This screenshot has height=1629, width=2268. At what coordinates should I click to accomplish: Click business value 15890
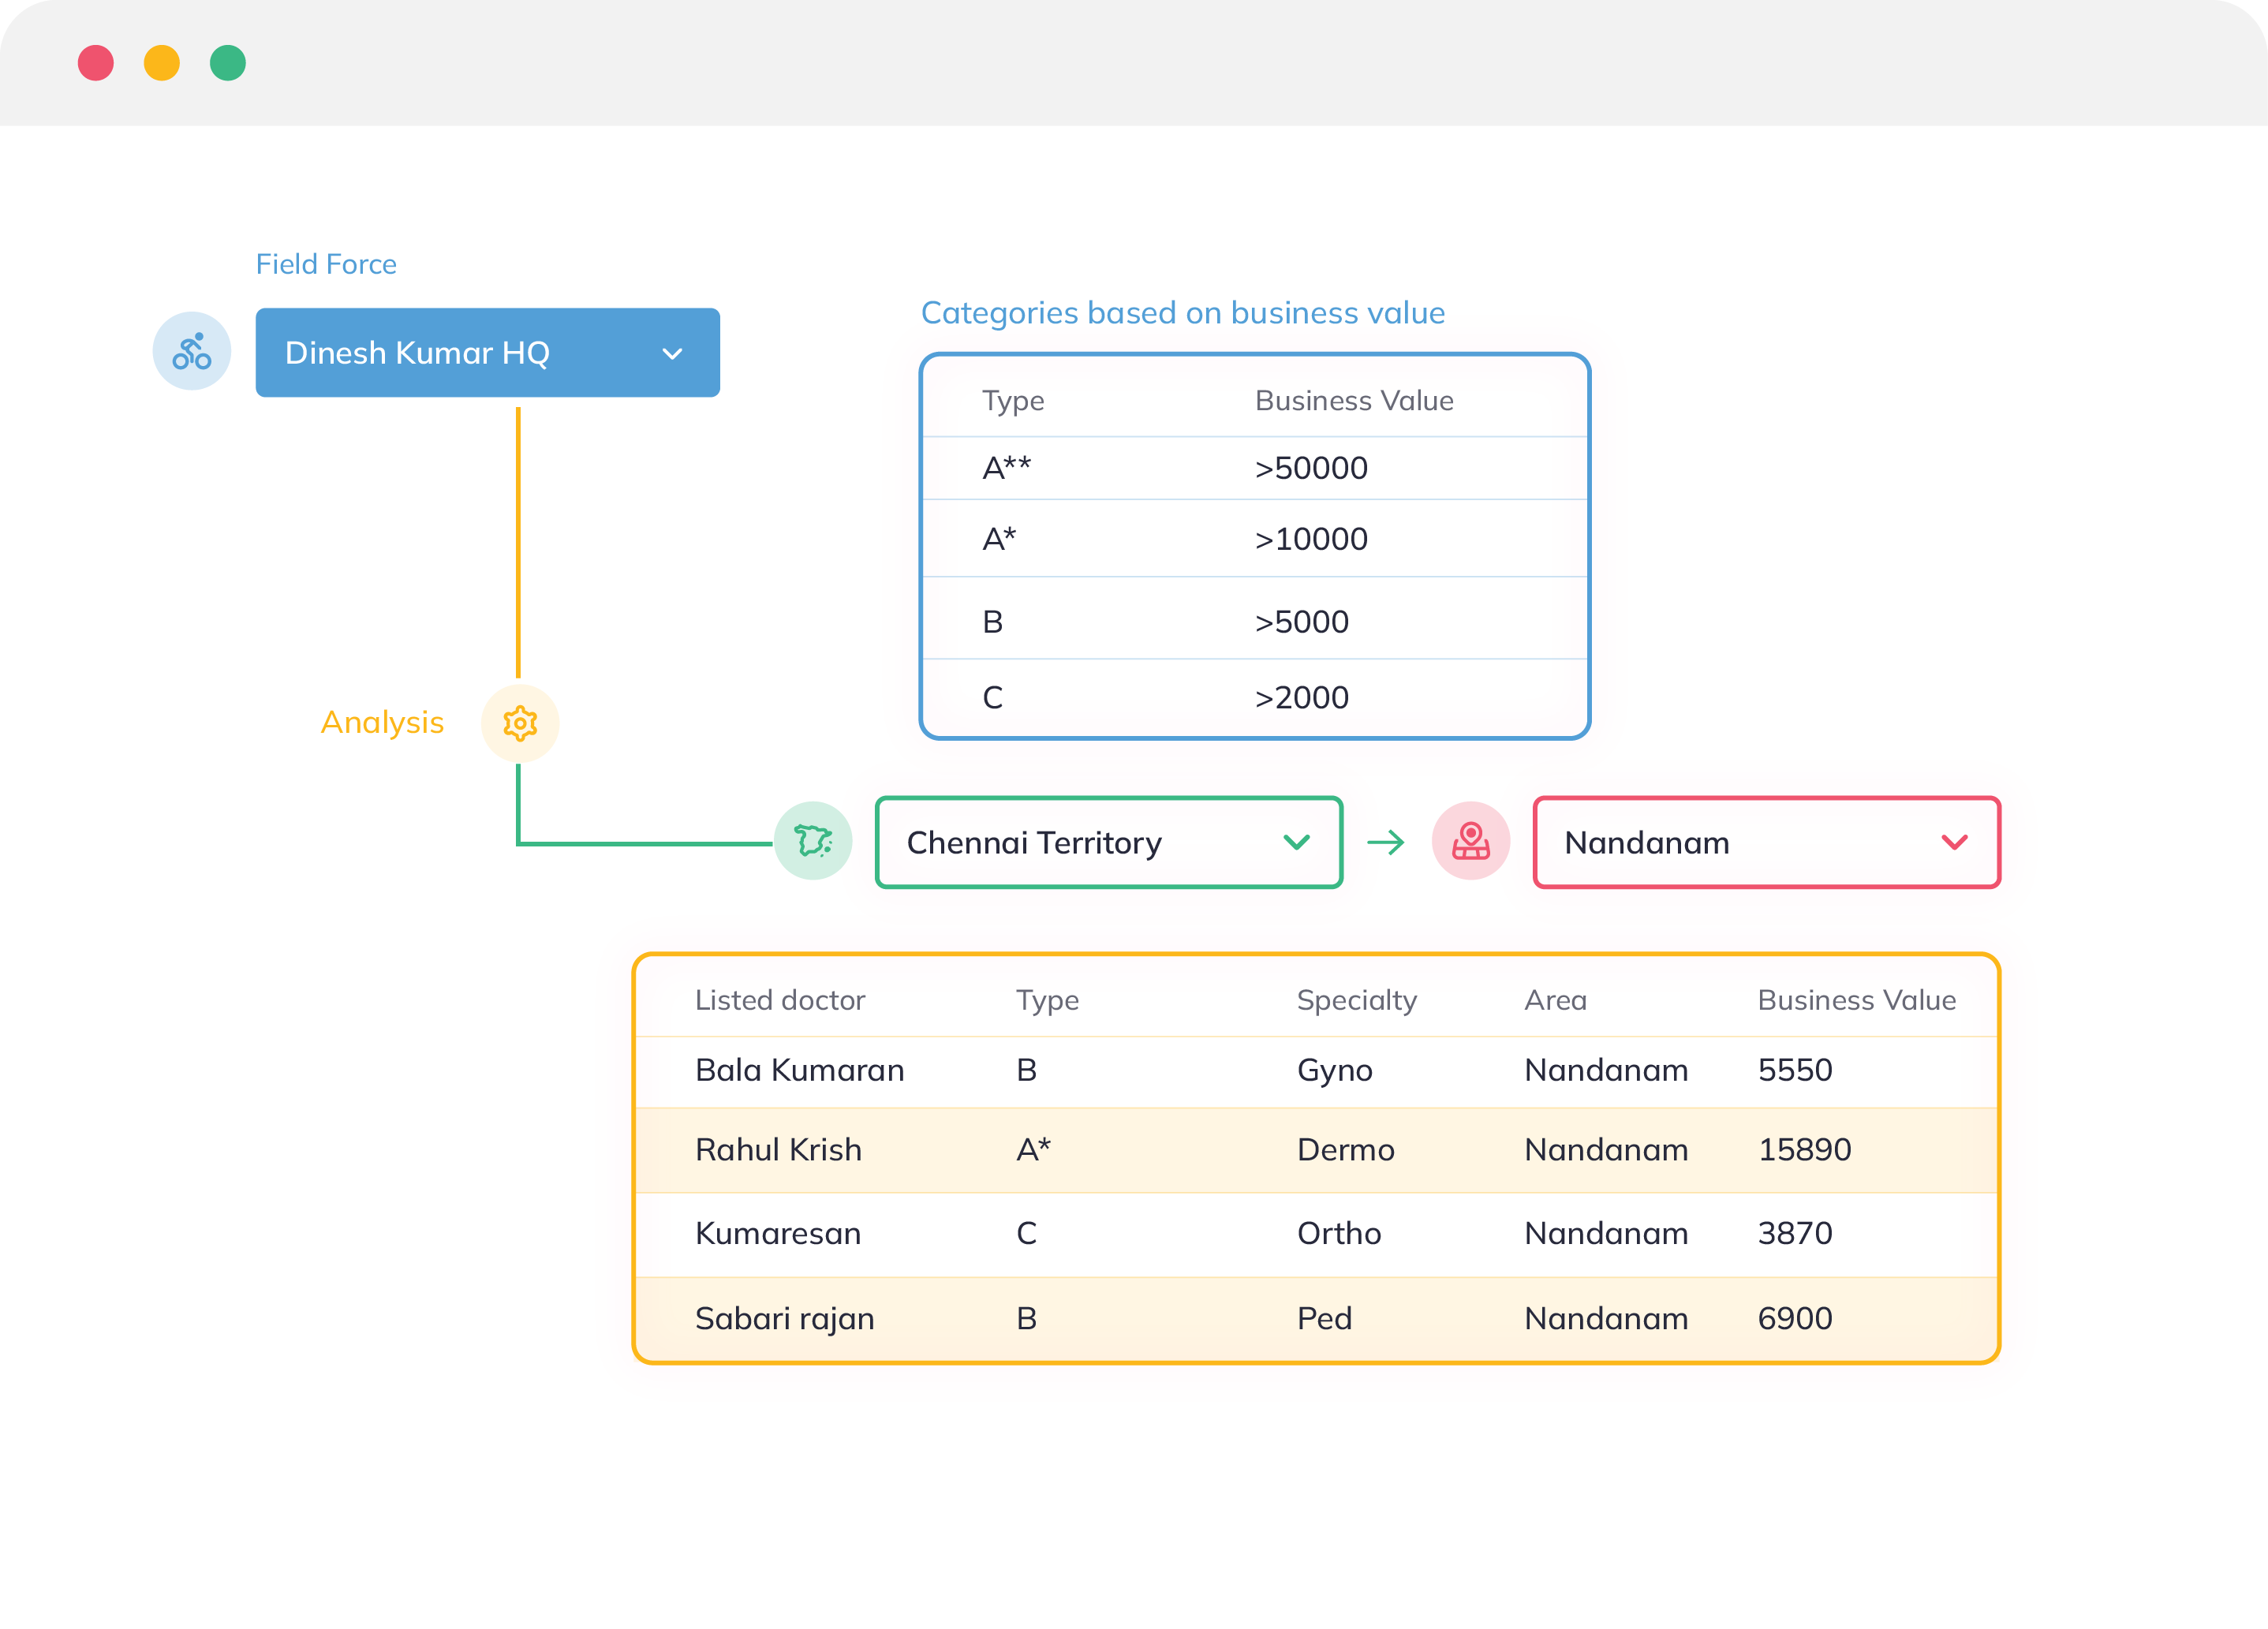click(1805, 1150)
